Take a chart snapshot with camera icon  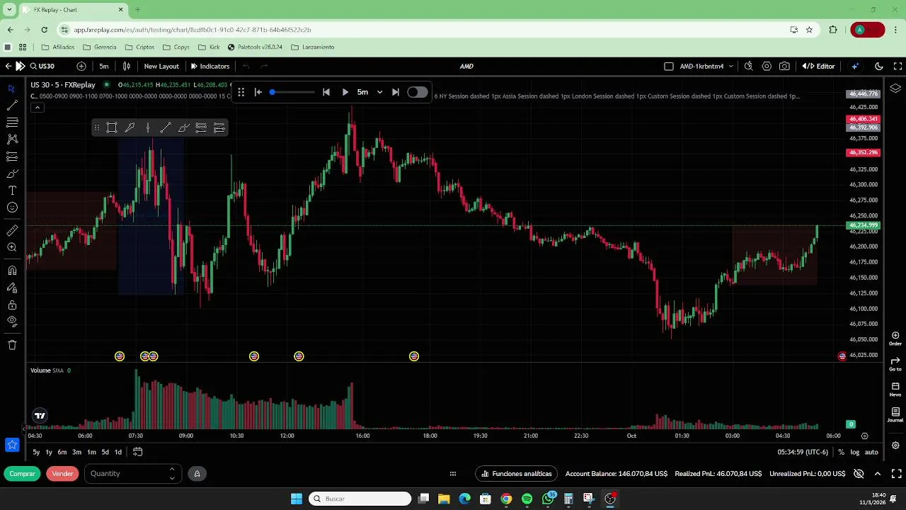[x=784, y=66]
